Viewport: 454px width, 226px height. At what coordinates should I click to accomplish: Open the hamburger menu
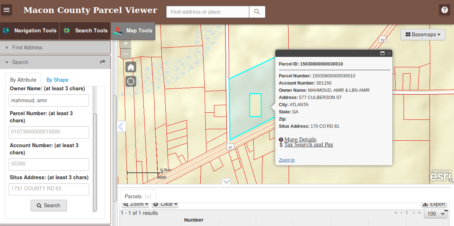[x=6, y=10]
